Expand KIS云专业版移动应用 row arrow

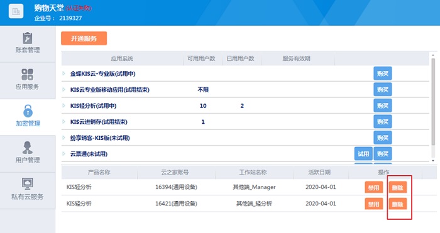point(63,89)
